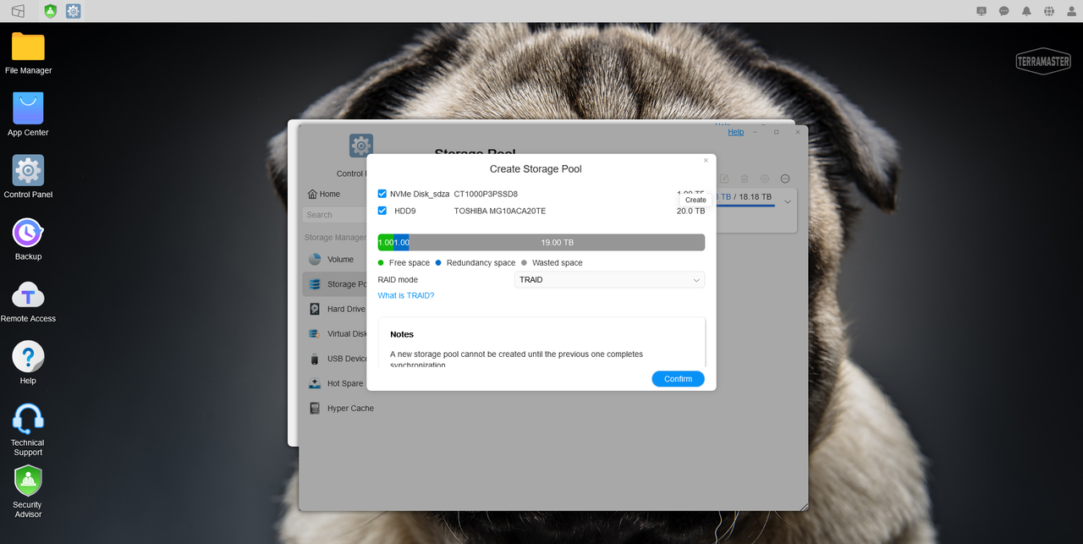The height and width of the screenshot is (544, 1083).
Task: Click Wasted space legend label
Action: tap(557, 263)
